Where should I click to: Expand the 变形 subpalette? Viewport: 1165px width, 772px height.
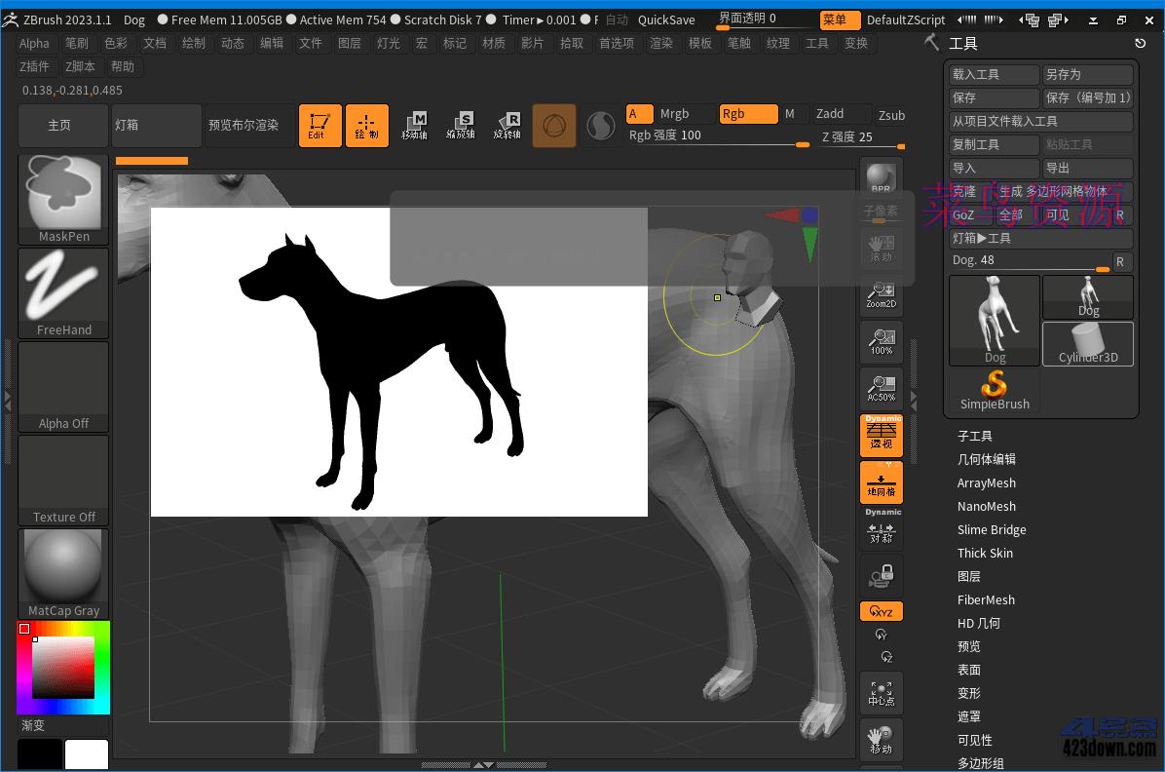tap(969, 693)
